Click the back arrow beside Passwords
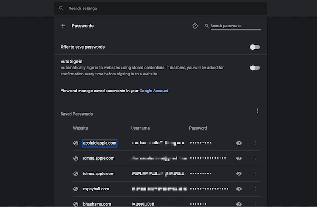This screenshot has width=317, height=207. (63, 26)
